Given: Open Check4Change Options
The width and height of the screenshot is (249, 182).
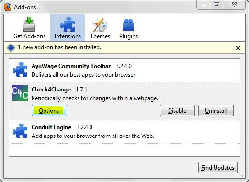Looking at the screenshot, I should pos(49,111).
